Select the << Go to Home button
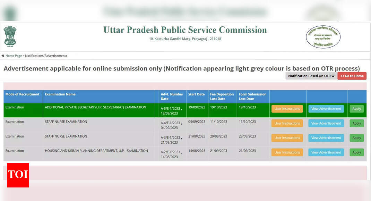This screenshot has width=371, height=201. point(352,76)
